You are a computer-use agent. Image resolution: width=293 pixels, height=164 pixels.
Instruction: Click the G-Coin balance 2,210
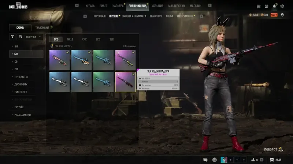pyautogui.click(x=253, y=15)
